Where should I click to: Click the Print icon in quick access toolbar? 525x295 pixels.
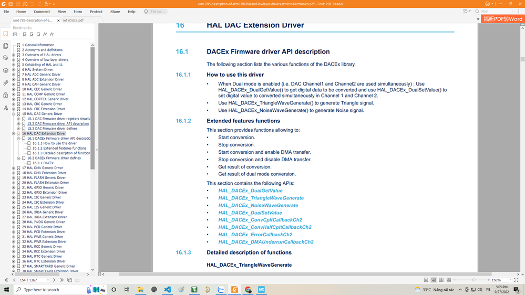[x=25, y=4]
